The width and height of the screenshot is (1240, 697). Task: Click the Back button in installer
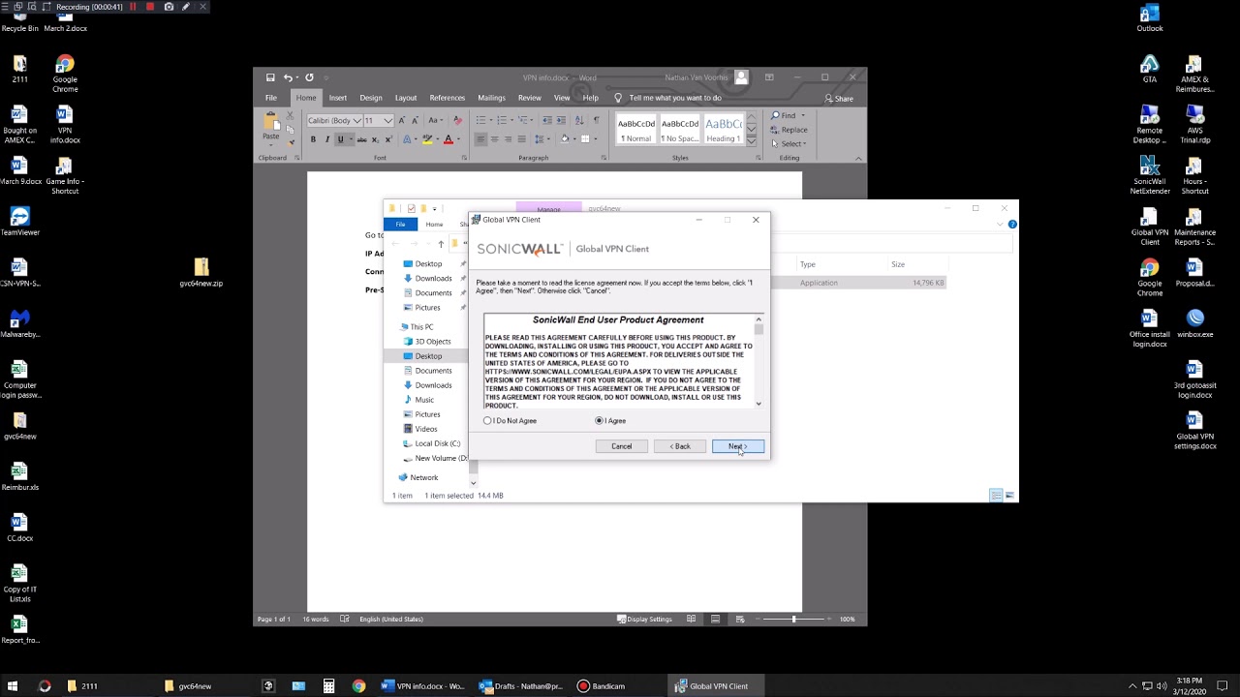(680, 446)
